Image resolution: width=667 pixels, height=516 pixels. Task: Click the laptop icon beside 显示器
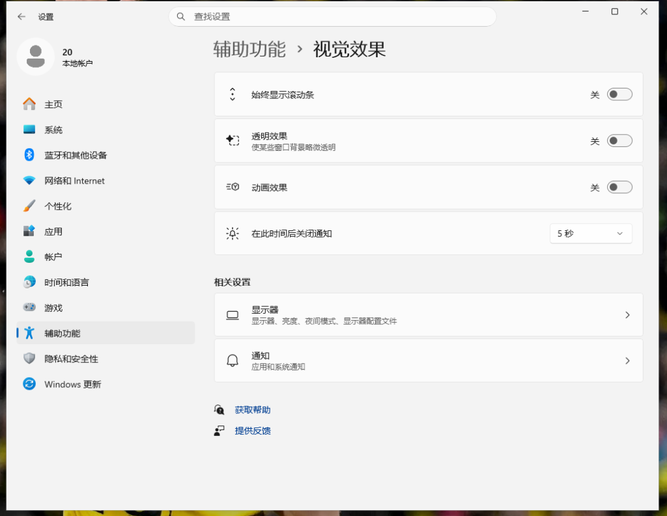[x=233, y=315]
